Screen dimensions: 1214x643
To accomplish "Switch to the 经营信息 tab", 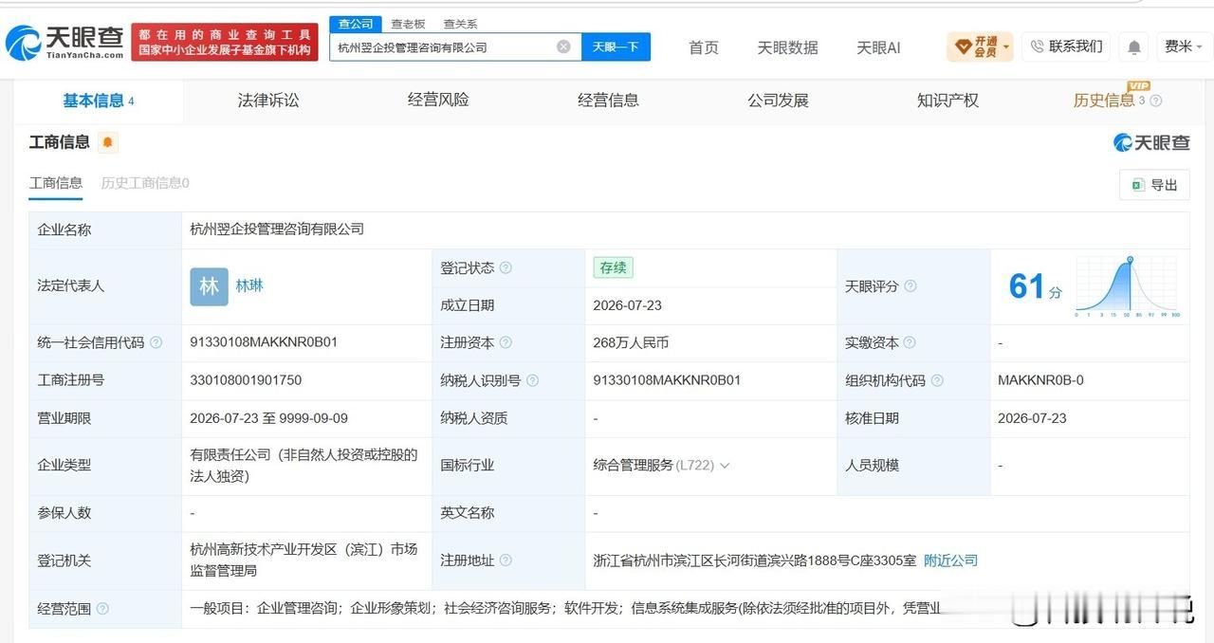I will (x=608, y=101).
